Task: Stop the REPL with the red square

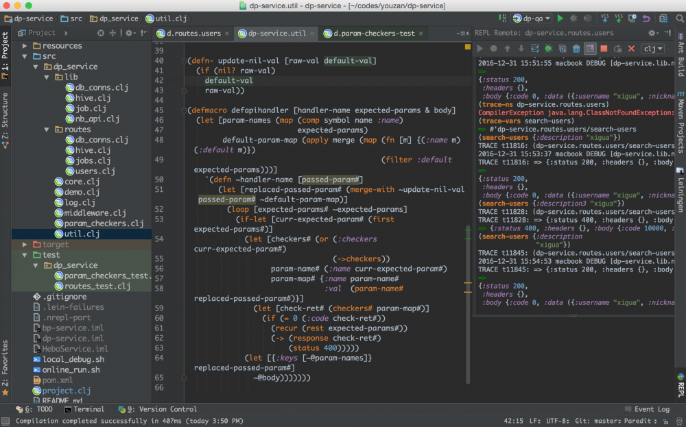Action: click(x=604, y=48)
